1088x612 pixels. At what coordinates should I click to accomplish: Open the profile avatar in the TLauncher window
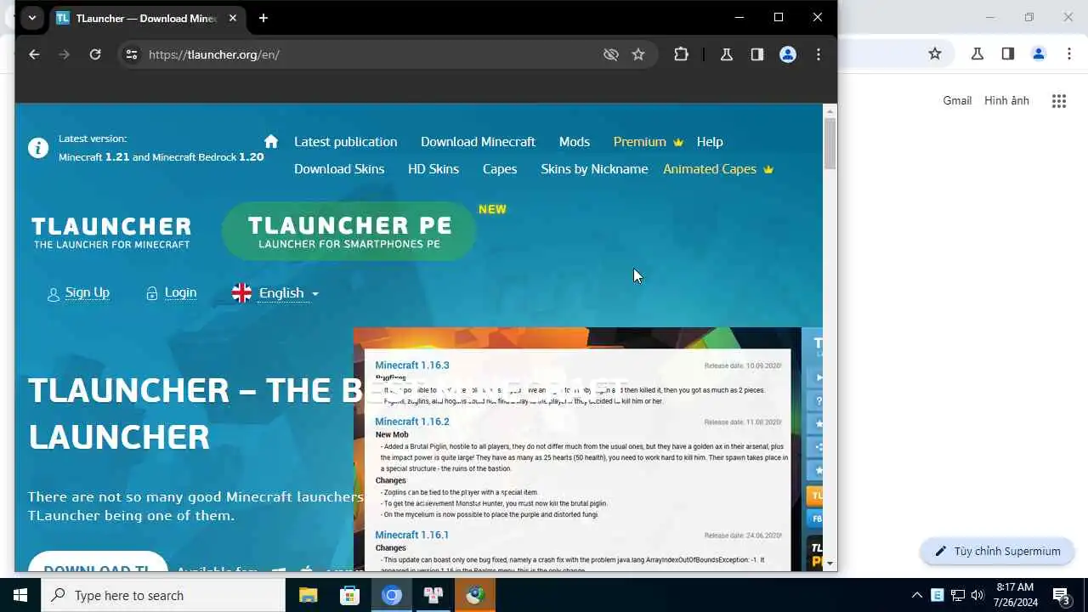click(x=788, y=54)
